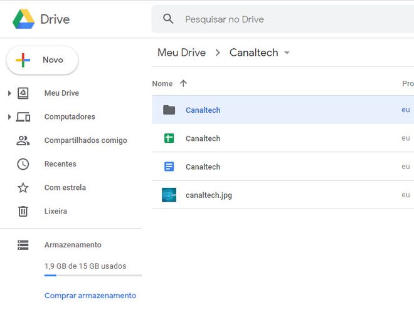Click the green Sheets file icon
Viewport: 414px width, 310px height.
click(x=169, y=138)
